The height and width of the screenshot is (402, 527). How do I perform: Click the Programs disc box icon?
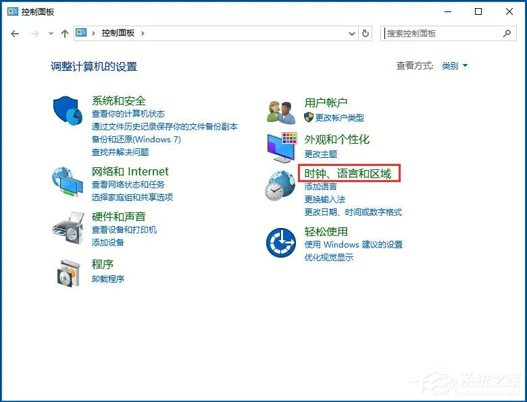pyautogui.click(x=68, y=272)
